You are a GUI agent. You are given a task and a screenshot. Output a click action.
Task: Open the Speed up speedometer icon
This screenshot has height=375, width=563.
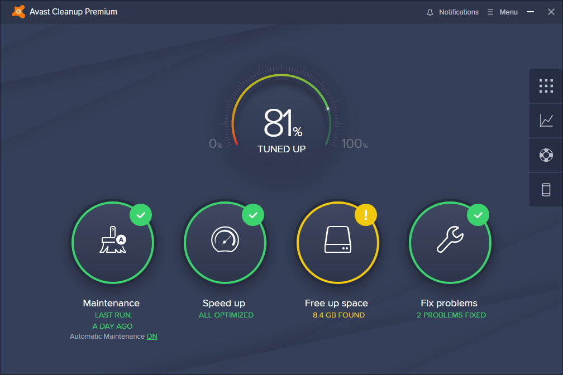tap(225, 242)
